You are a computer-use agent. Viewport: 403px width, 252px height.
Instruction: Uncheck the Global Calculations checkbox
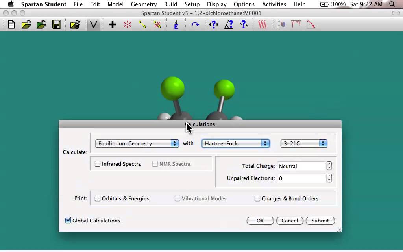click(x=68, y=220)
